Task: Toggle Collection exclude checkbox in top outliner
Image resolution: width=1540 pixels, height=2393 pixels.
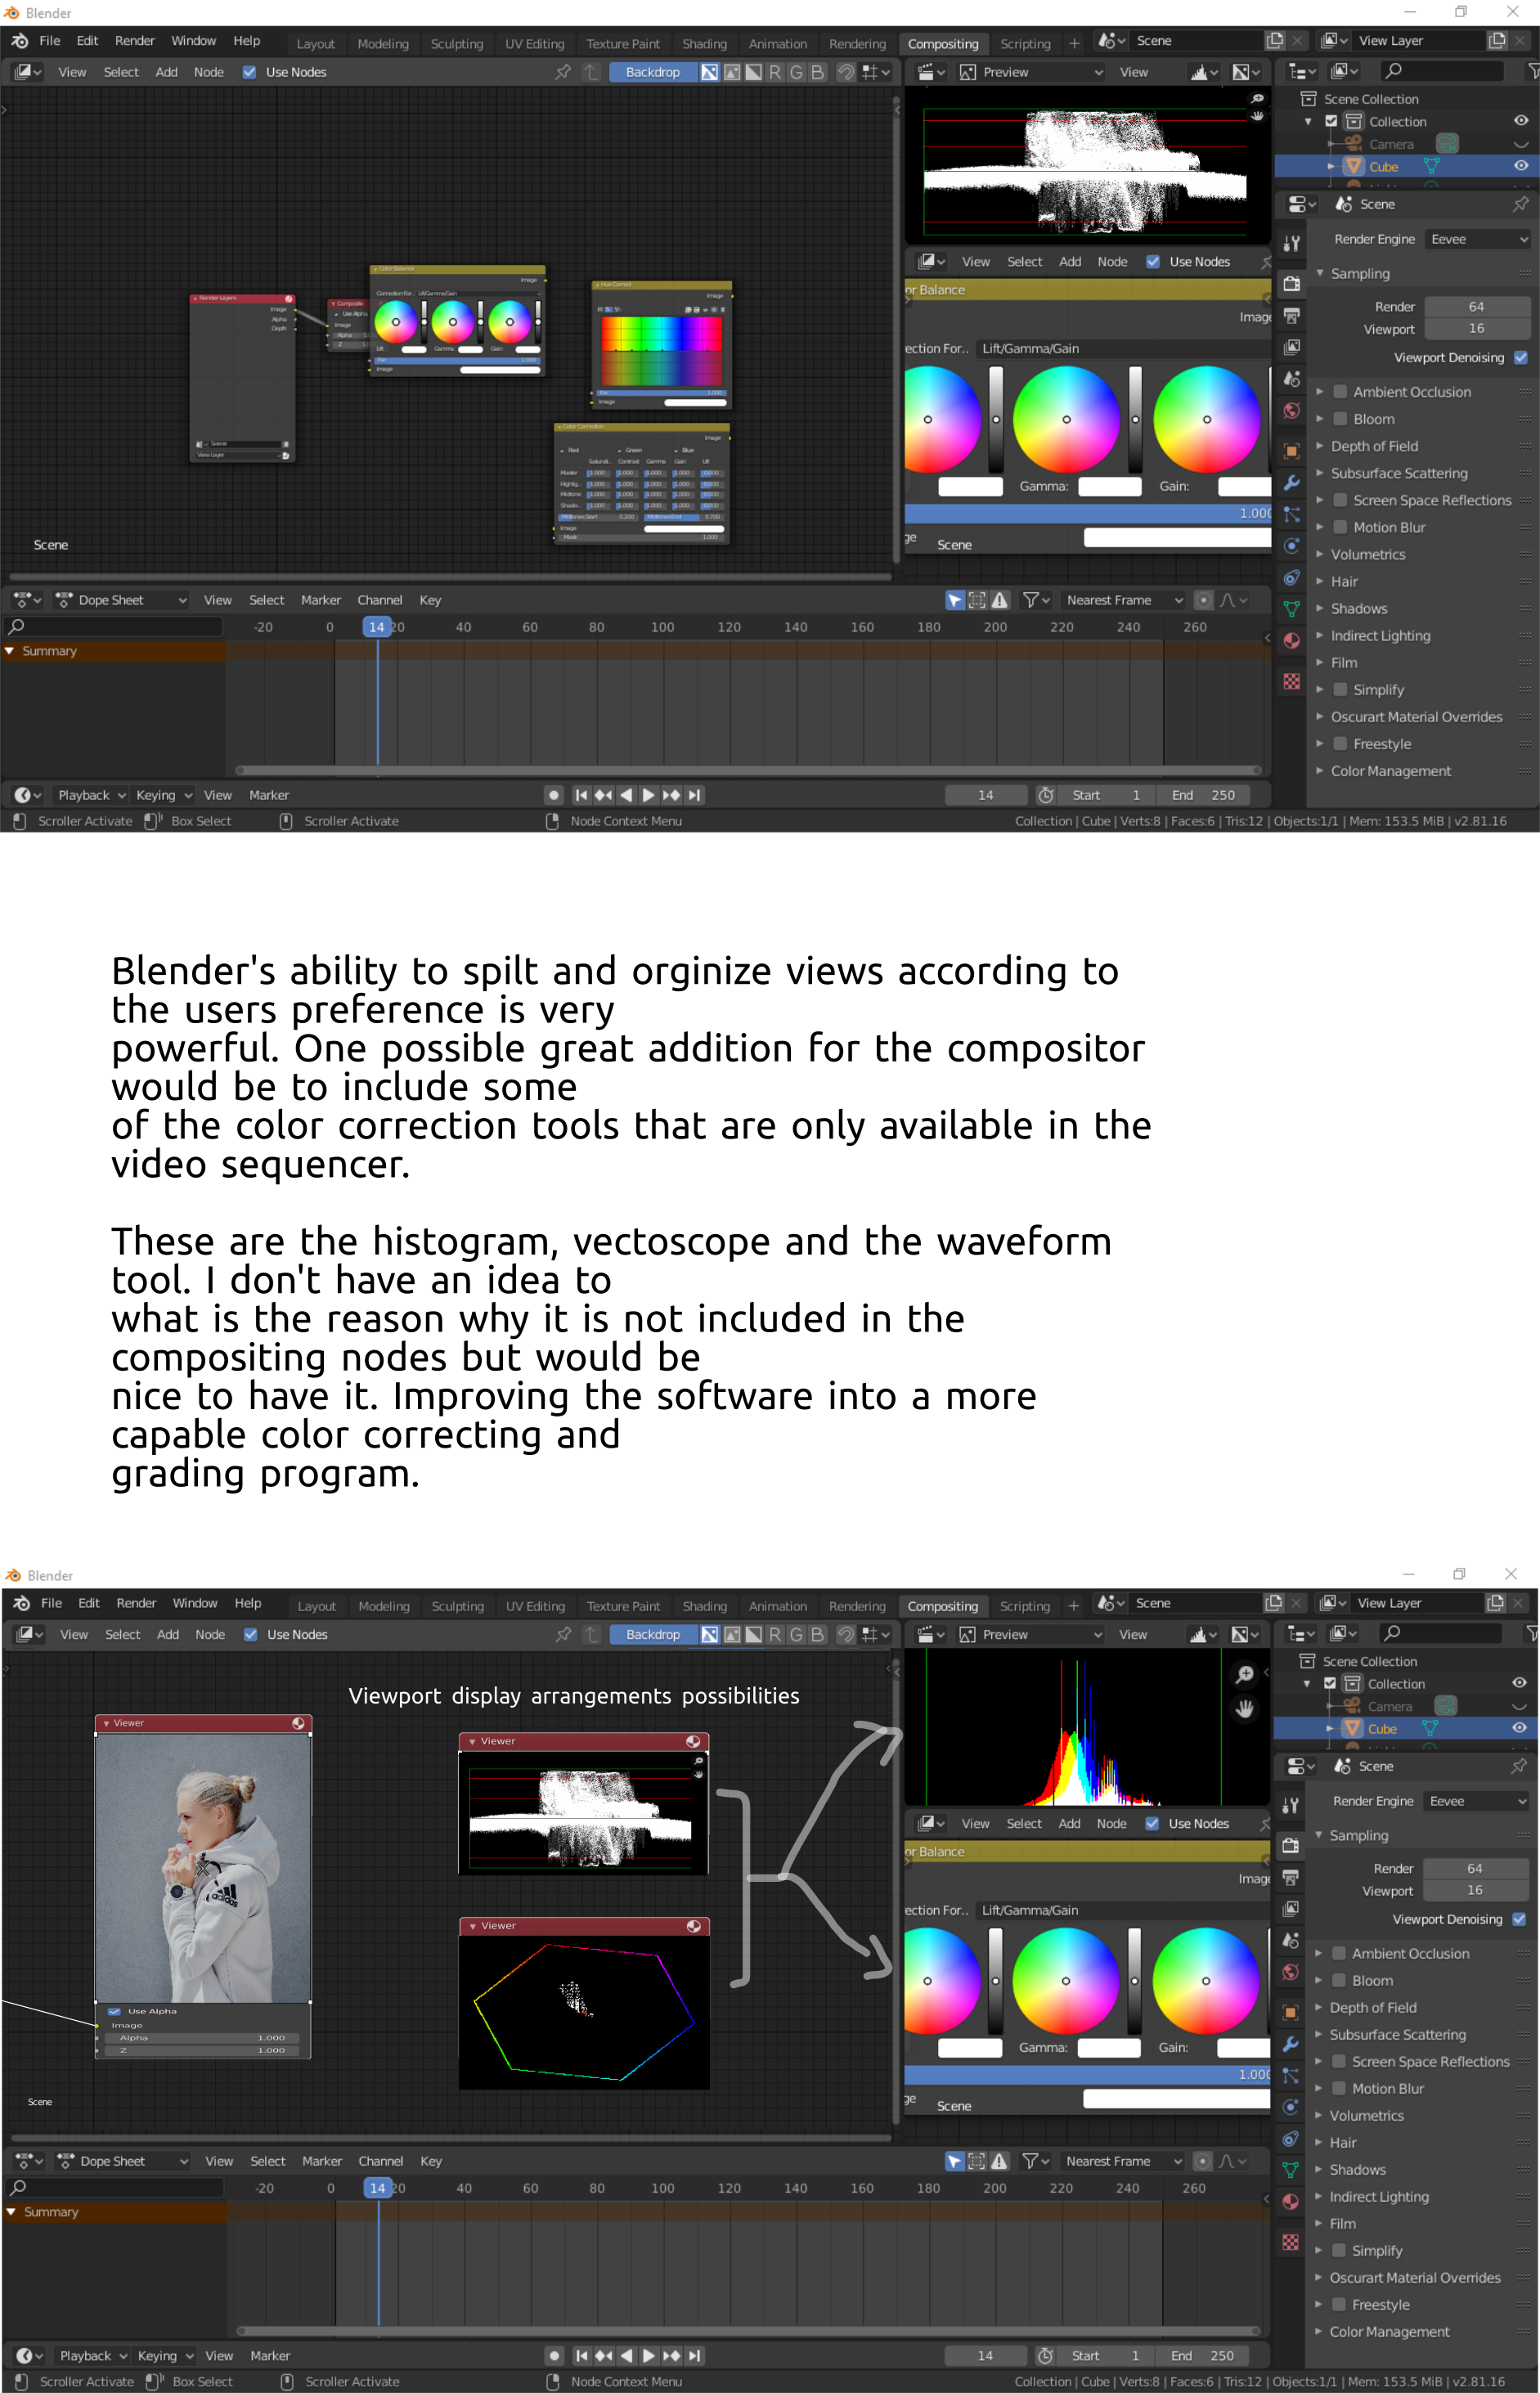Action: pos(1331,121)
